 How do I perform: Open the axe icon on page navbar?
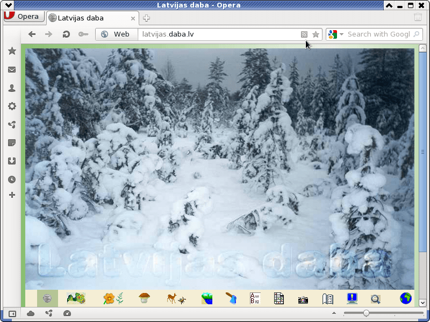(x=231, y=298)
